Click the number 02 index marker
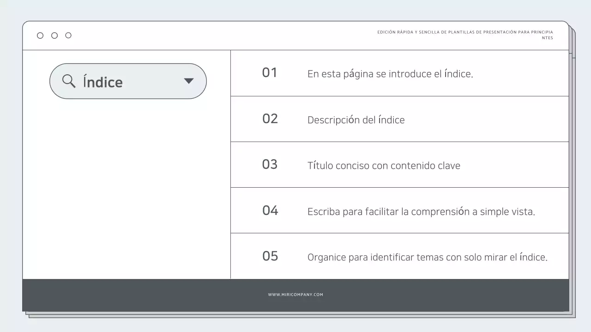Image resolution: width=591 pixels, height=332 pixels. [x=270, y=119]
